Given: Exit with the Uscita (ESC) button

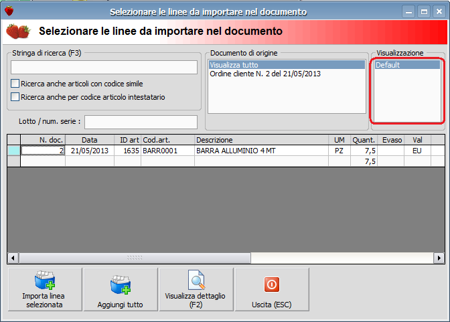Looking at the screenshot, I should click(272, 289).
